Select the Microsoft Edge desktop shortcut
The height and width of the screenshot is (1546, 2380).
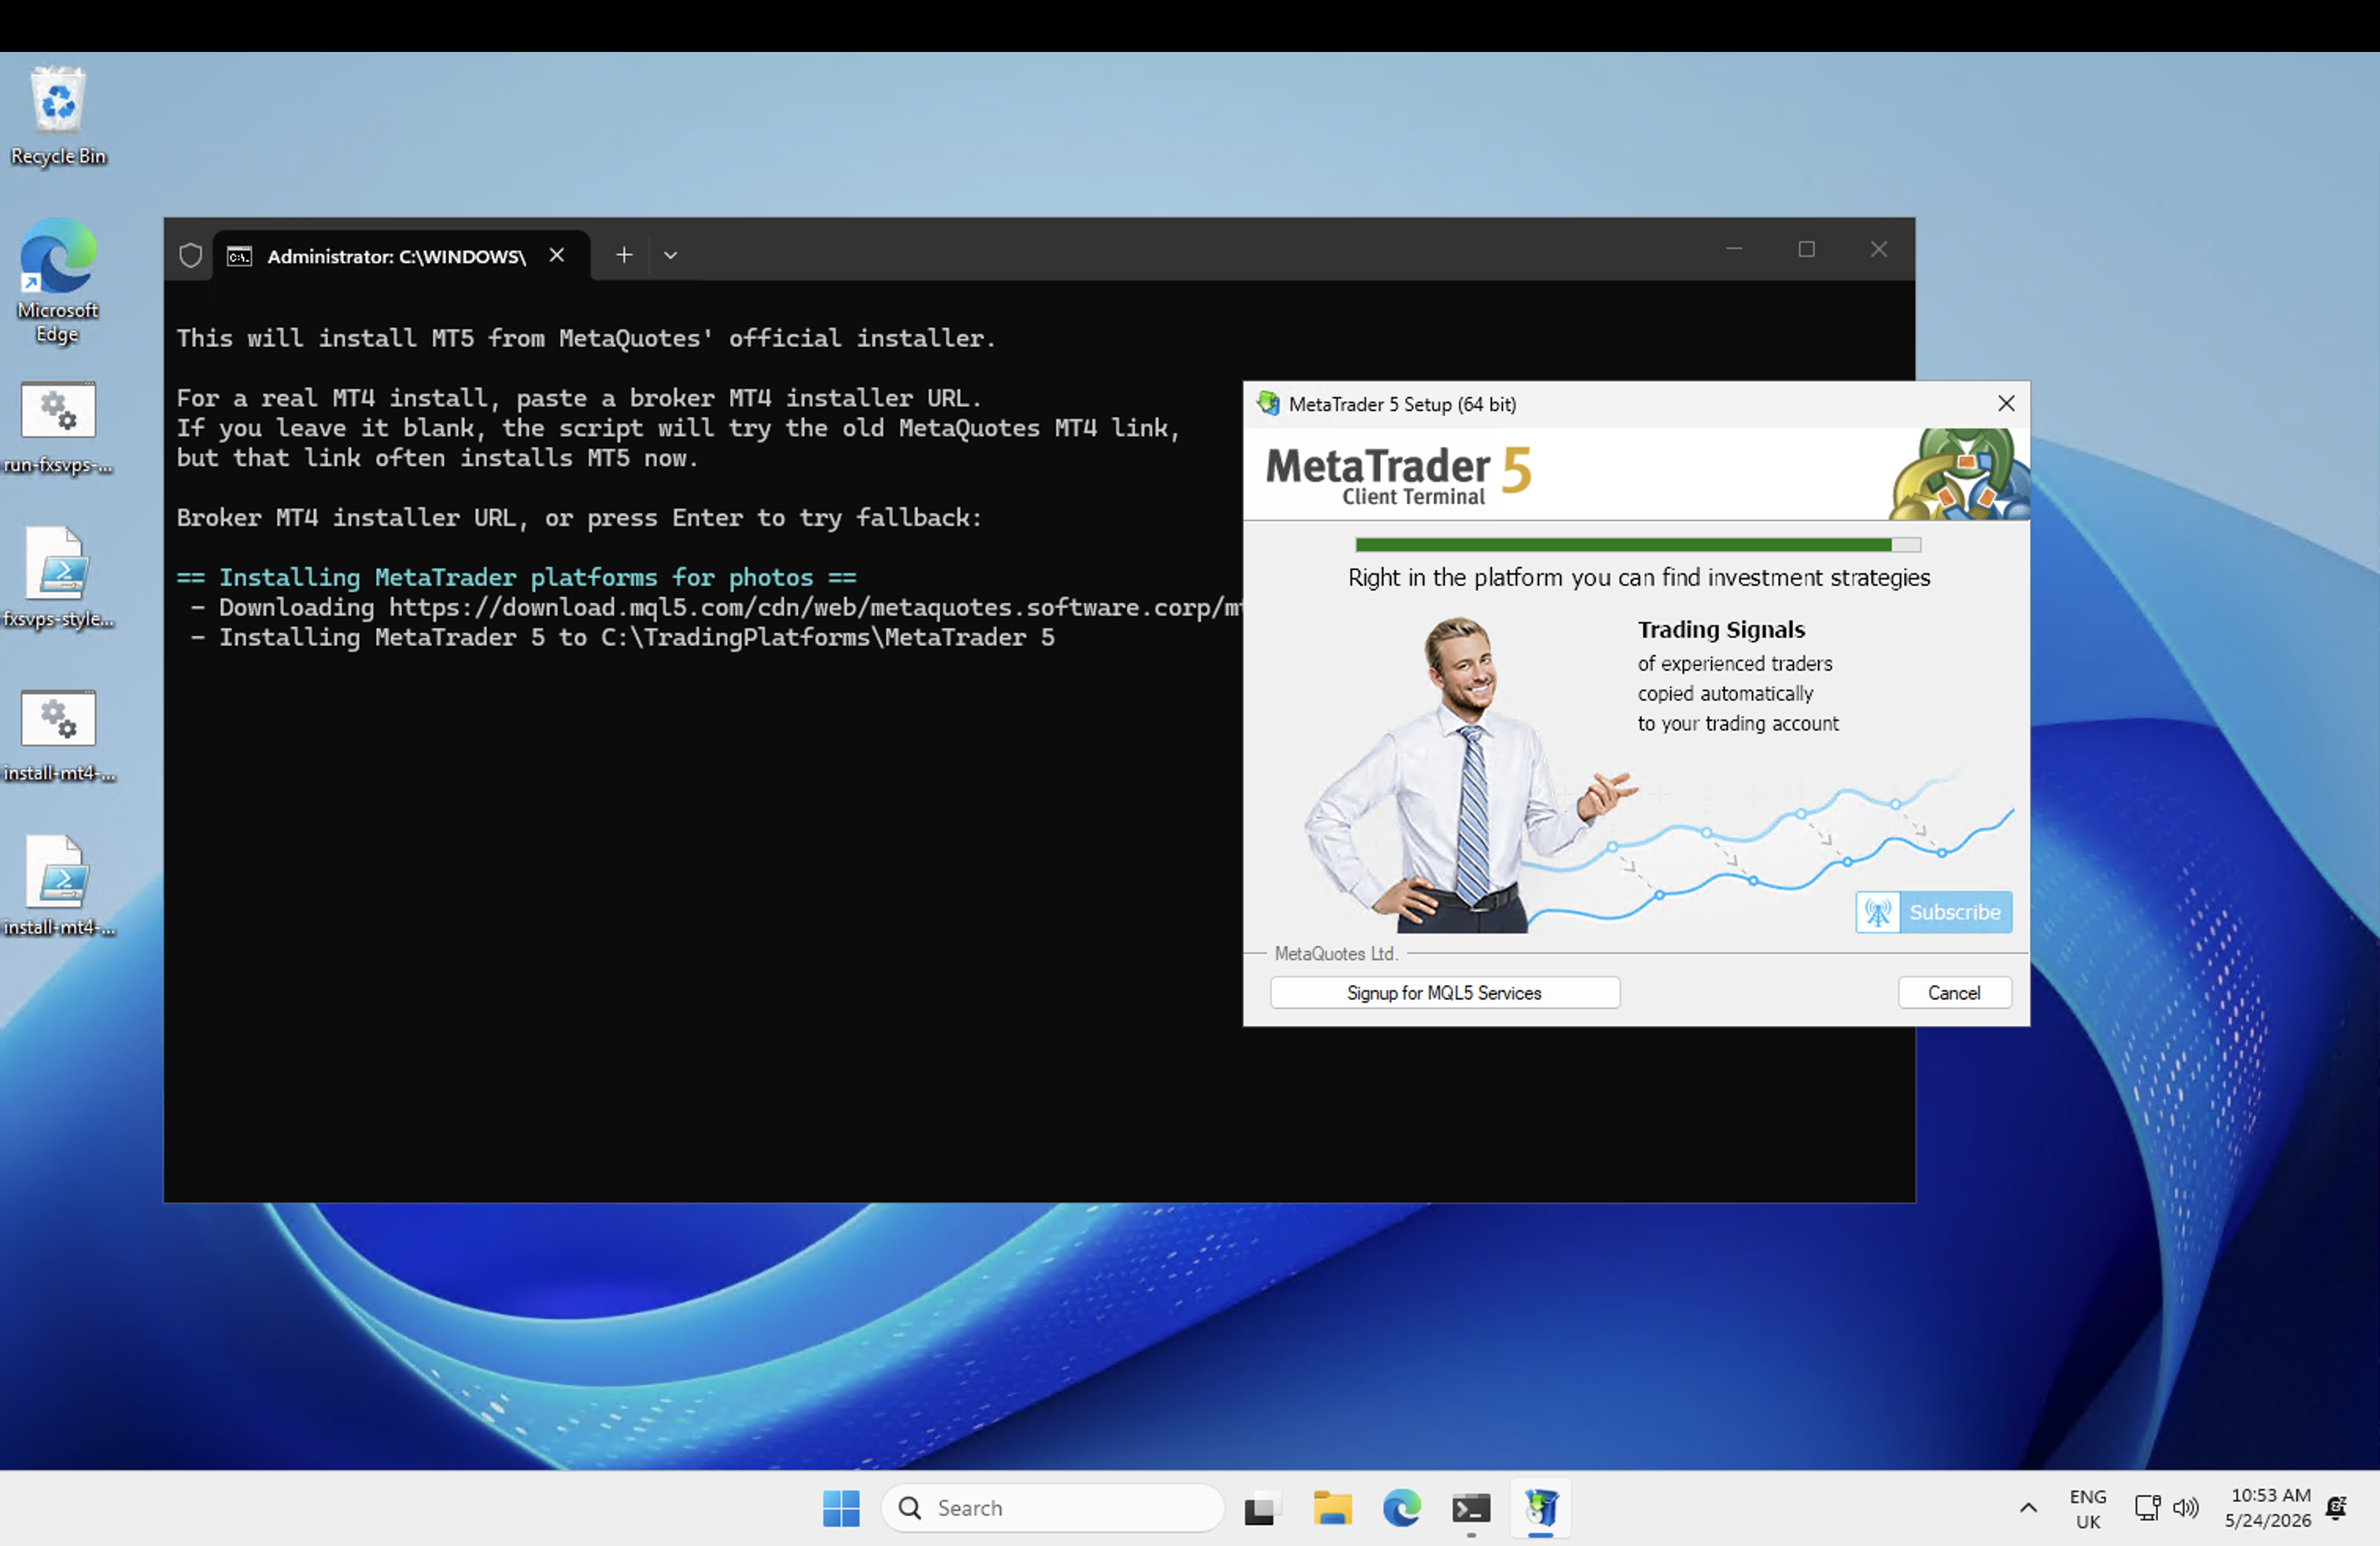pyautogui.click(x=58, y=281)
